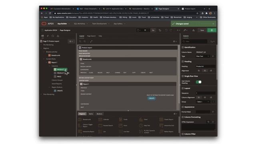Select Breadcrumb region icon in gallery

[x=80, y=120]
